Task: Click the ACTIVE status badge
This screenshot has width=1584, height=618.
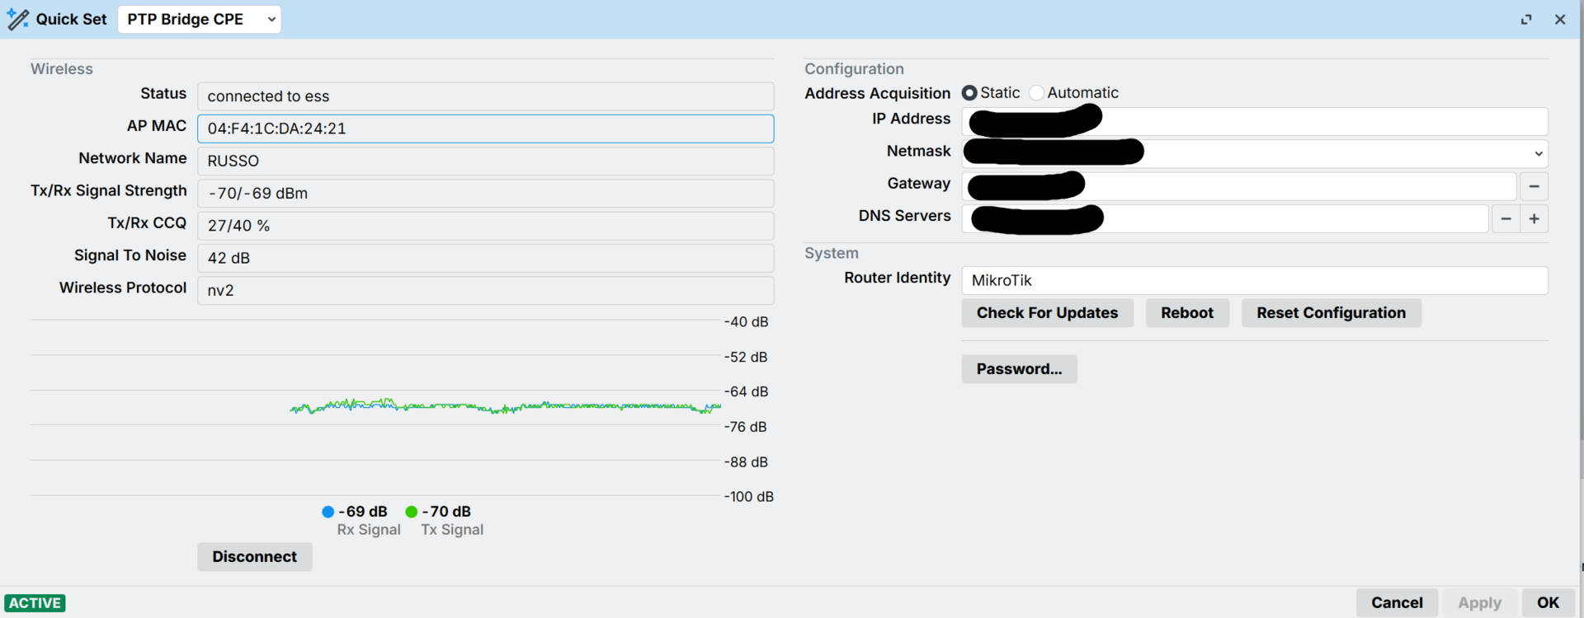Action: coord(35,603)
